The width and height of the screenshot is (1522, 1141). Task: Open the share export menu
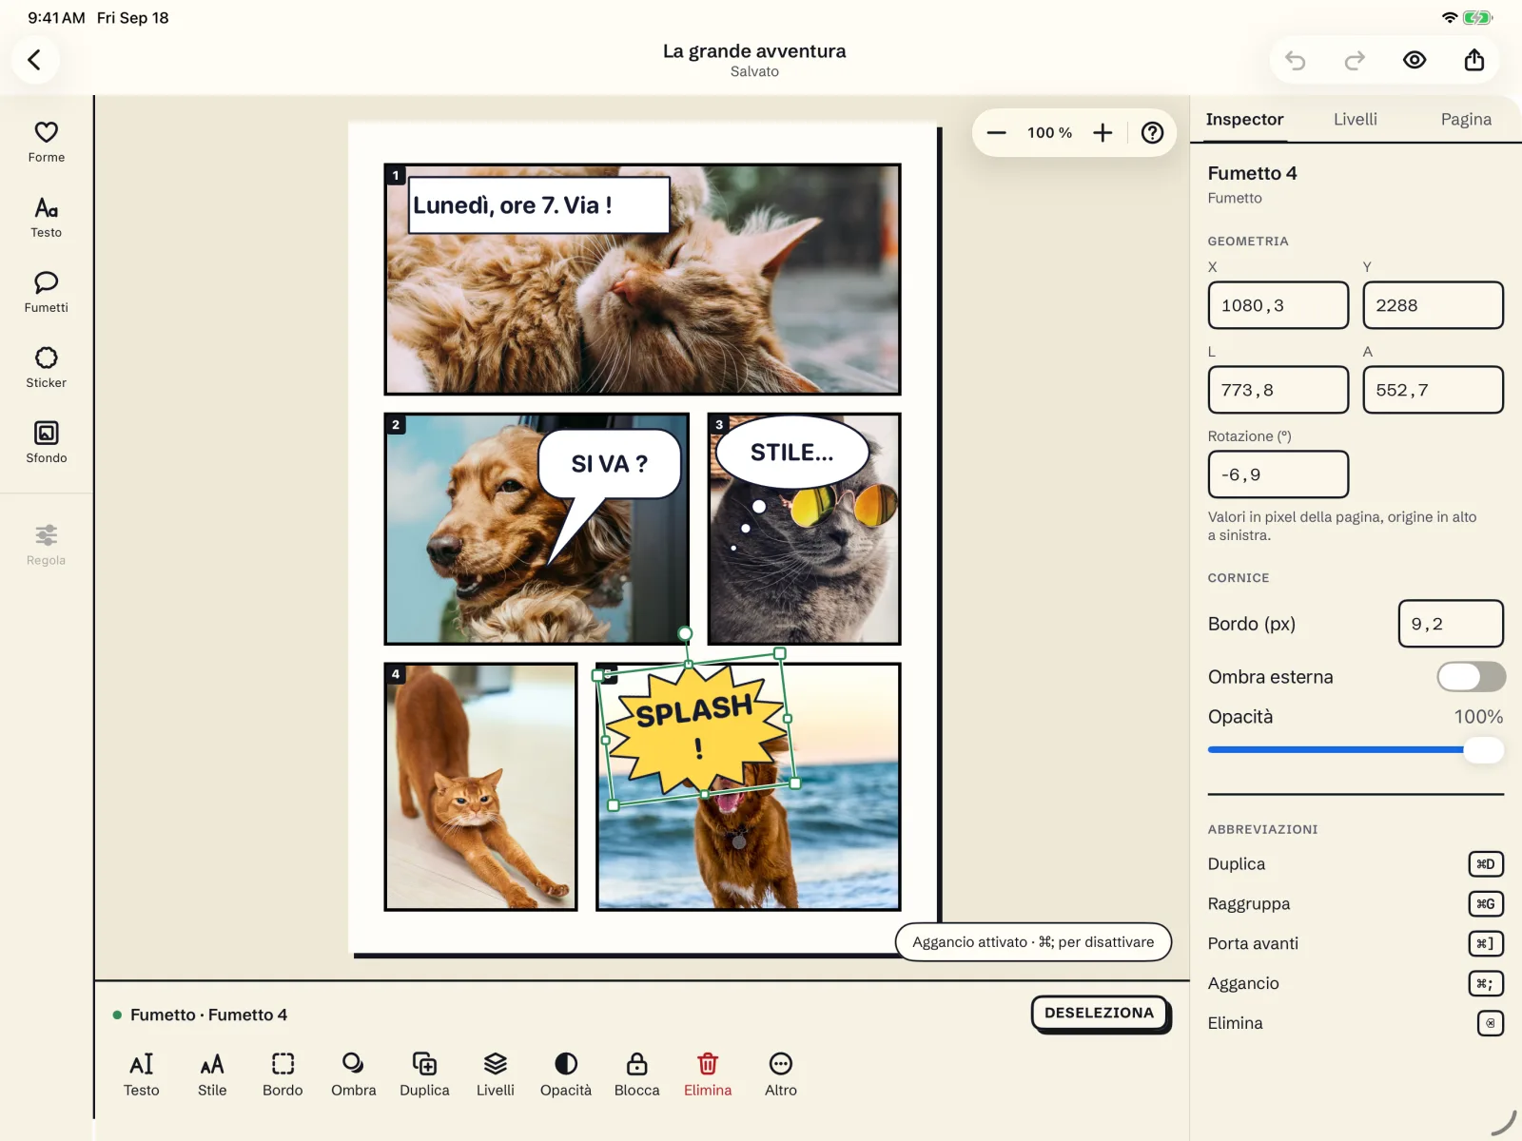1473,60
